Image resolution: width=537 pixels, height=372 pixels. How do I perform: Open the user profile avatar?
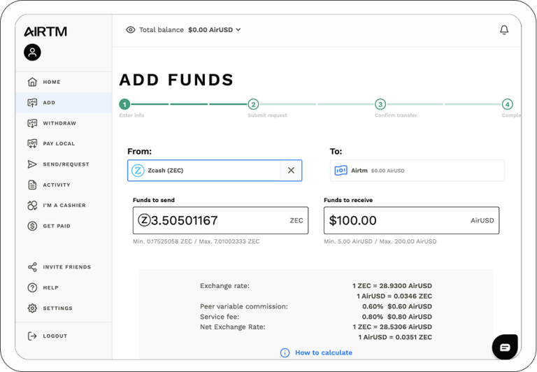32,52
